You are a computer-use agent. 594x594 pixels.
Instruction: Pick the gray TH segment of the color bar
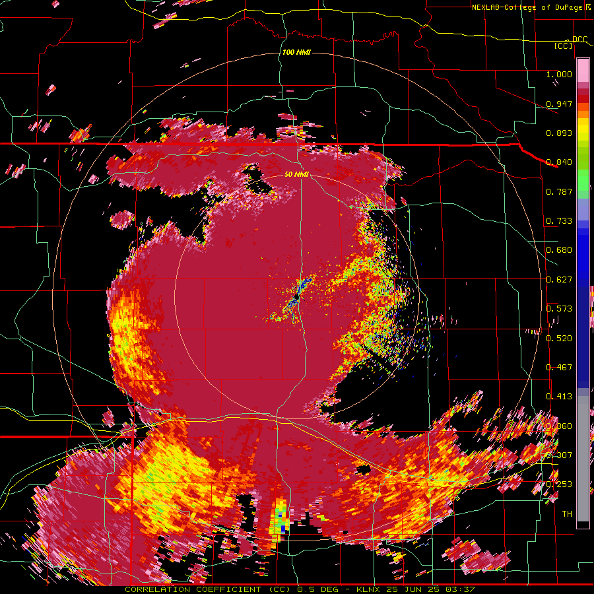click(x=583, y=459)
